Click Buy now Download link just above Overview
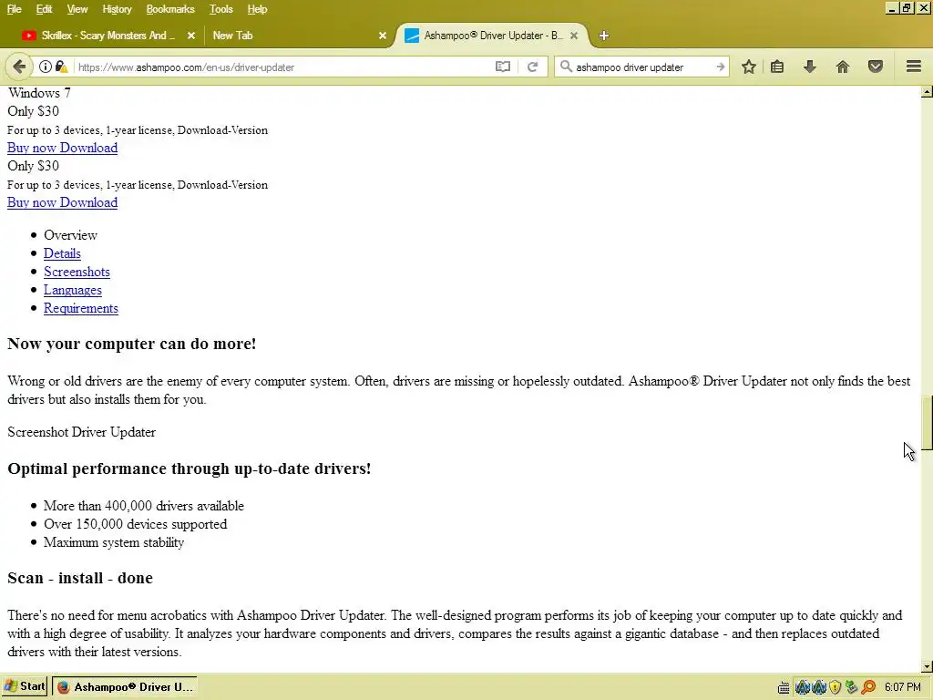933x700 pixels. click(x=63, y=202)
